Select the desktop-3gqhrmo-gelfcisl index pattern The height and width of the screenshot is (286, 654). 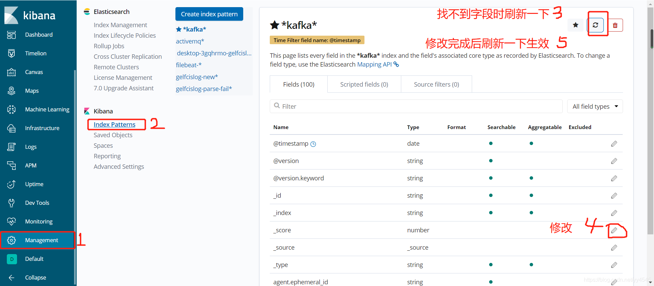(x=214, y=53)
